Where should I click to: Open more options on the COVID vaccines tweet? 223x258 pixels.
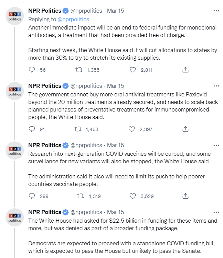216,145
